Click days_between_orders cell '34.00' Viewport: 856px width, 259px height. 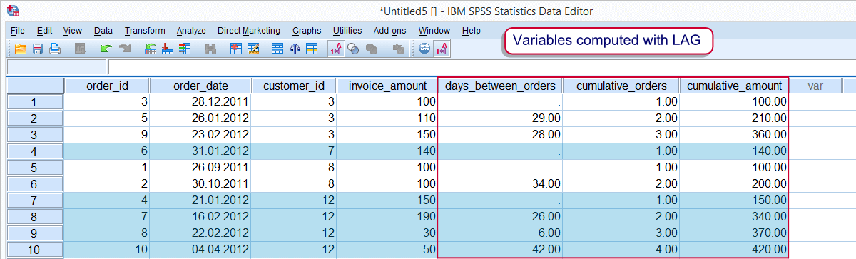click(500, 184)
